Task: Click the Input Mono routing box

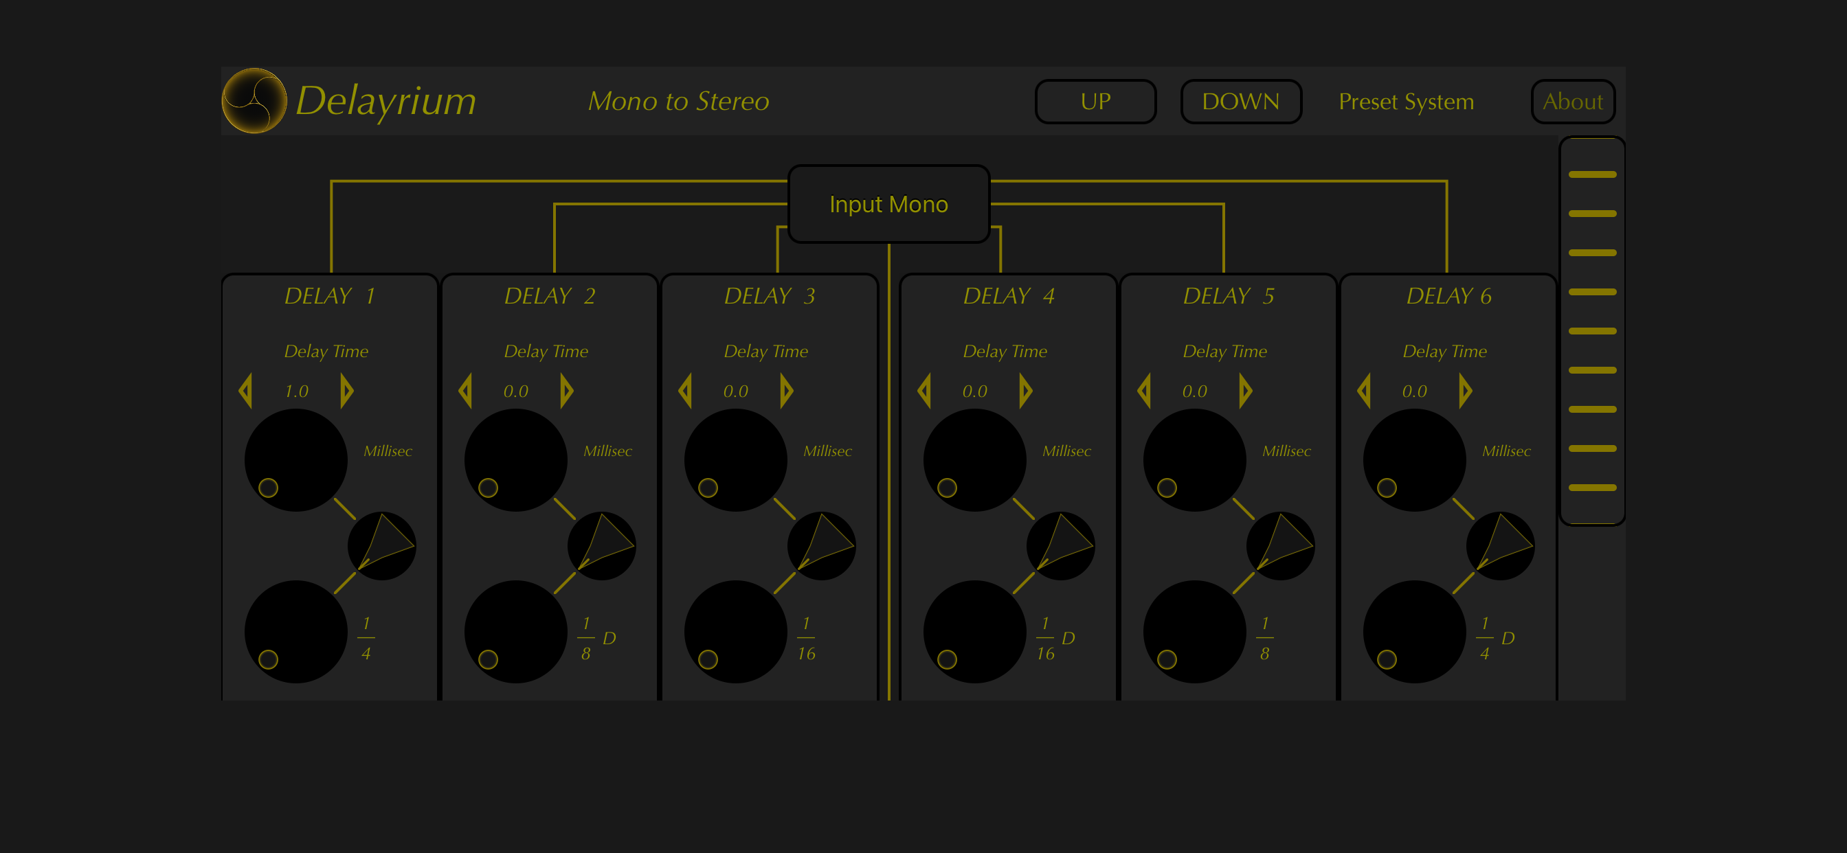Action: [x=888, y=204]
